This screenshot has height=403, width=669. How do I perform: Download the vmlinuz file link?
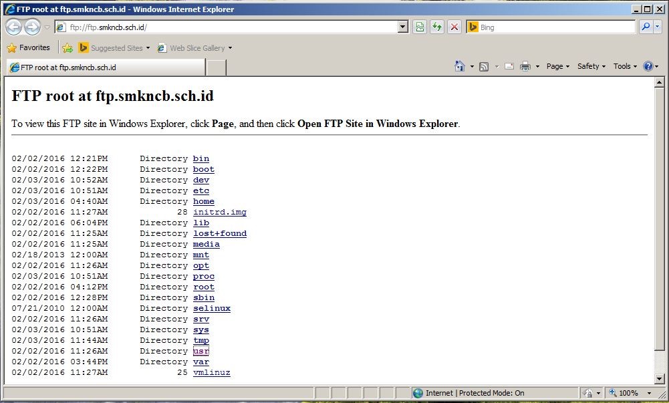212,372
